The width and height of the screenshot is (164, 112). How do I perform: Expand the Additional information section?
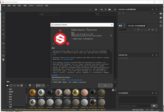83,39
